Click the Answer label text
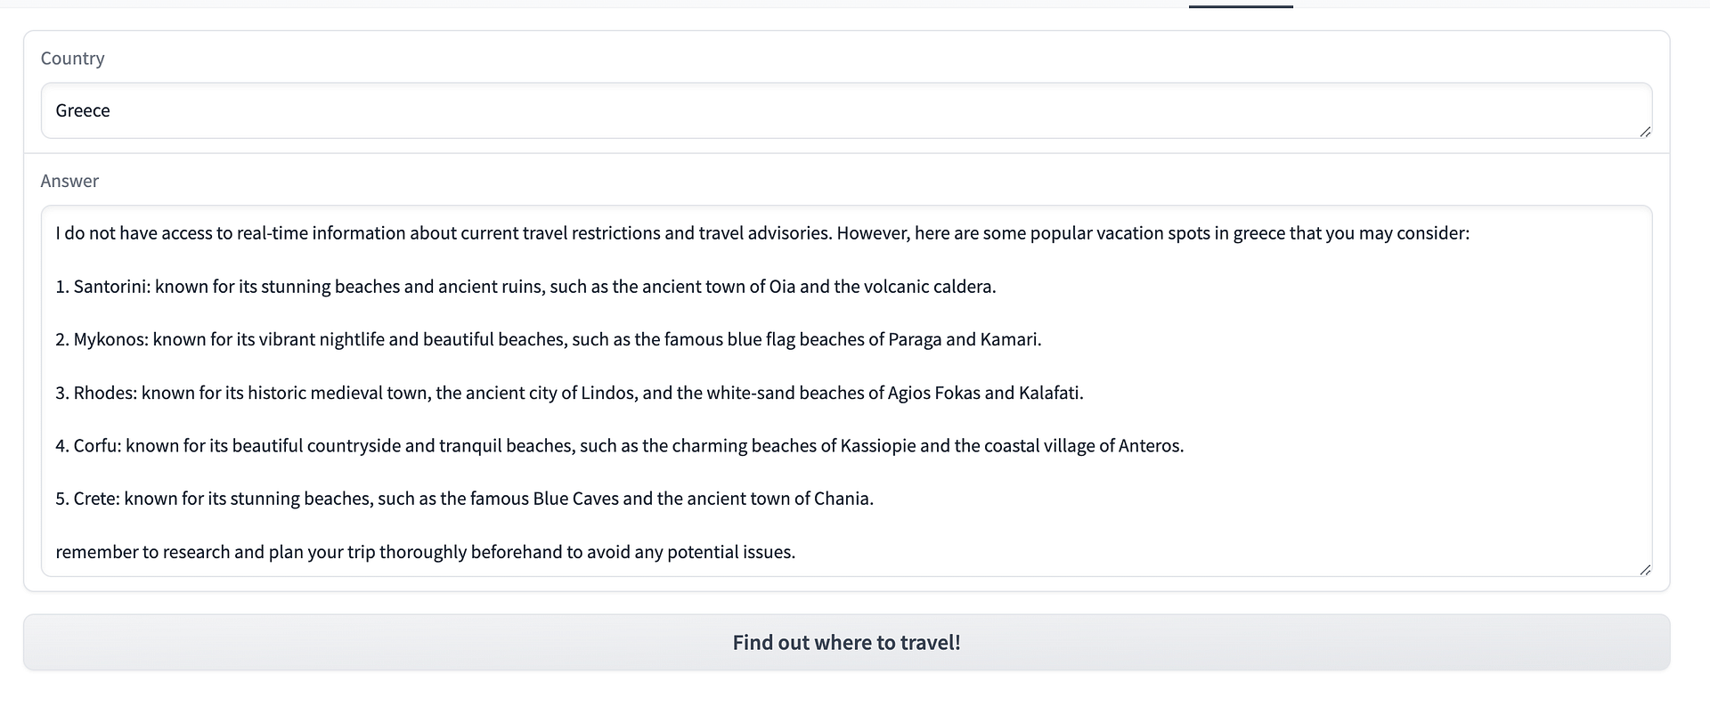 (x=69, y=182)
